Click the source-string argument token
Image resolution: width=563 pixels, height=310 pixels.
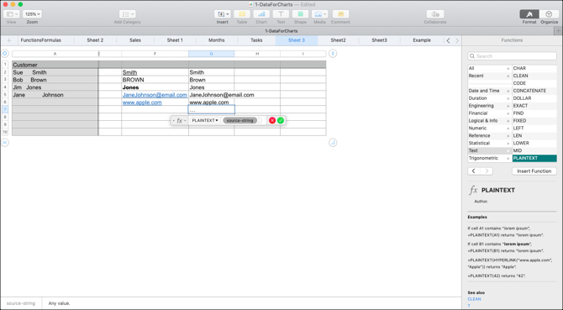(x=239, y=121)
